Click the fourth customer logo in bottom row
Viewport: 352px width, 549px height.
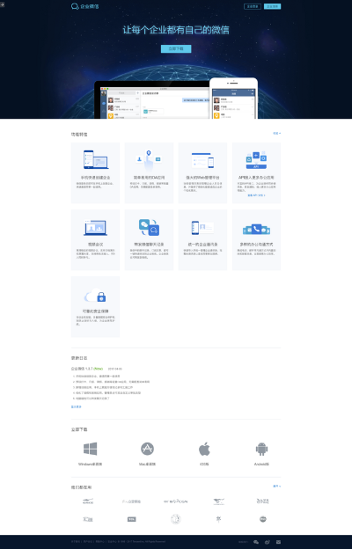pos(219,519)
